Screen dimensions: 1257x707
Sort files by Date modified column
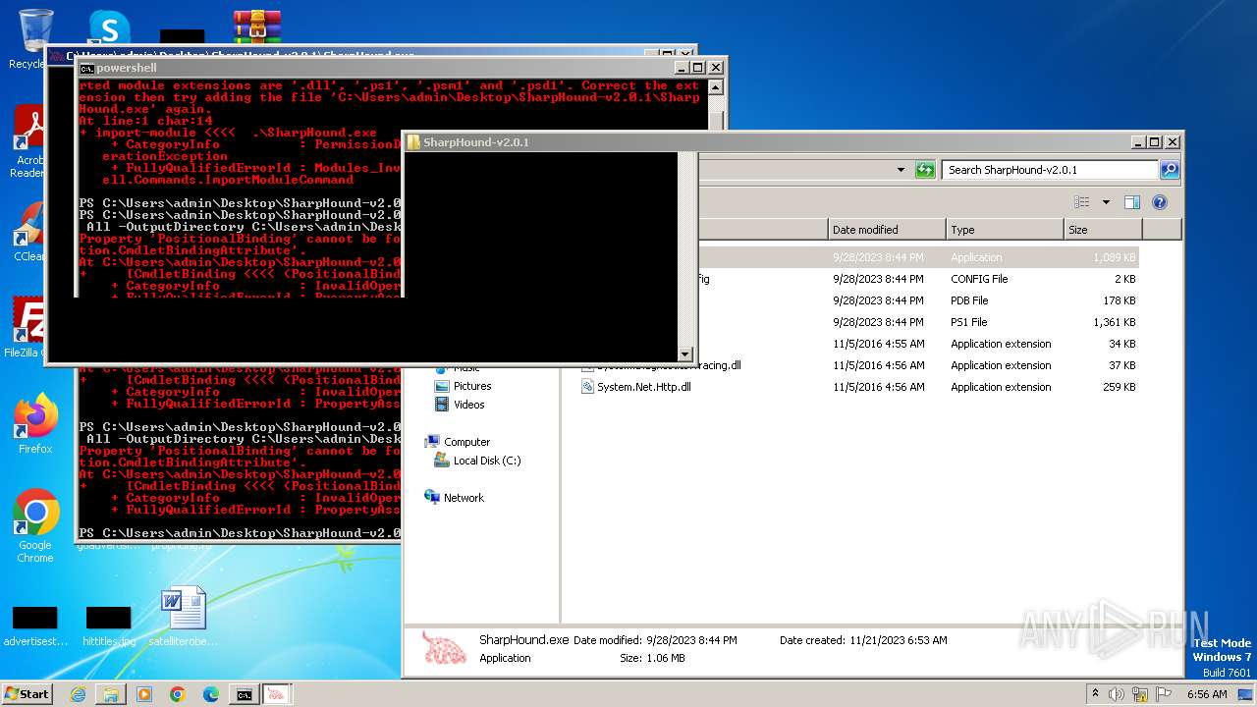(x=887, y=230)
